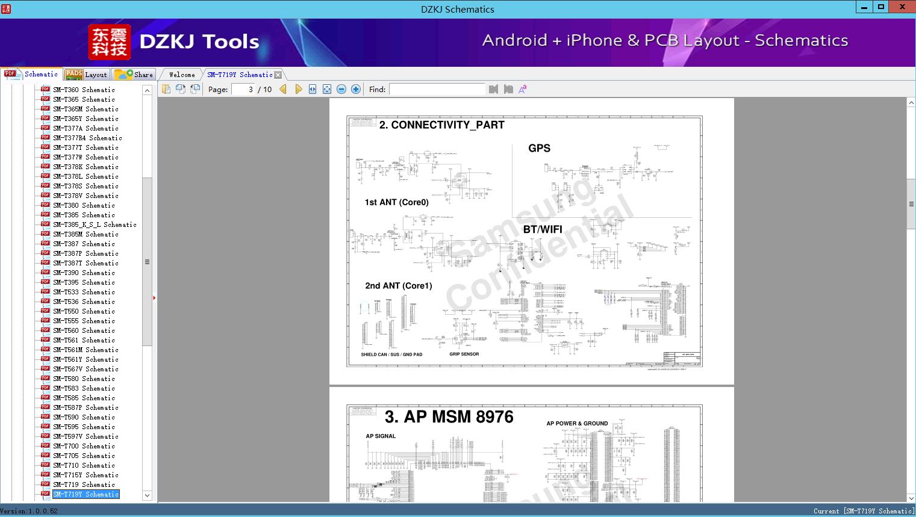Select SM-T719 Schematic entry
This screenshot has width=916, height=517.
click(x=84, y=484)
